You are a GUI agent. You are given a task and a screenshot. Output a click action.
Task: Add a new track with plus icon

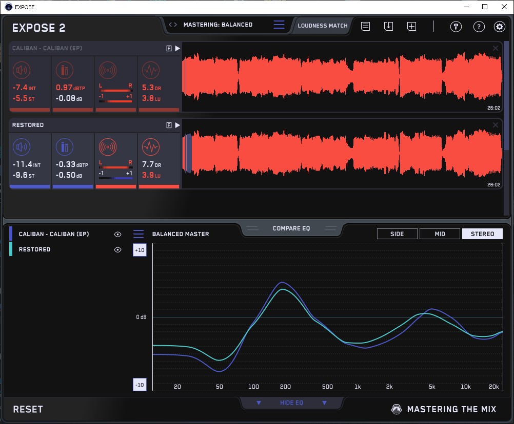coord(411,26)
